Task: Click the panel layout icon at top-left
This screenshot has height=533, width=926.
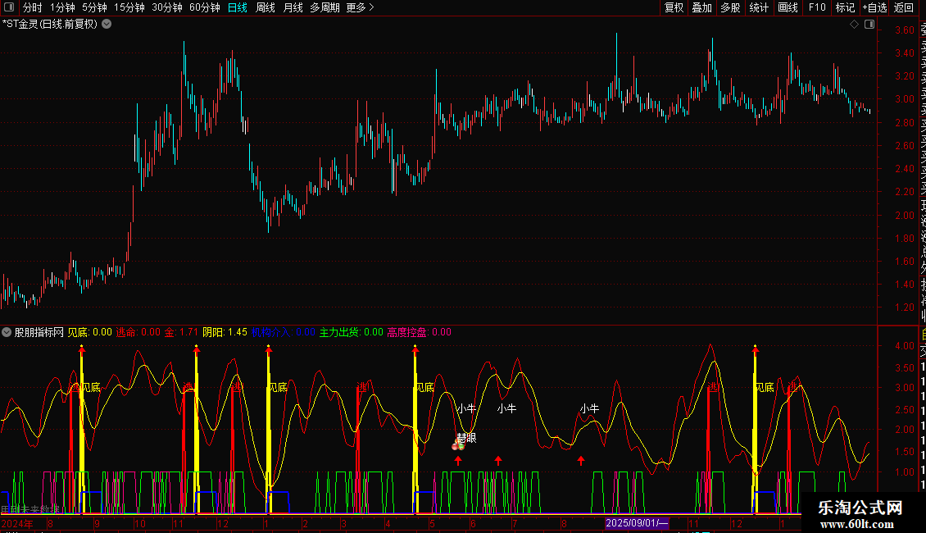Action: [9, 7]
